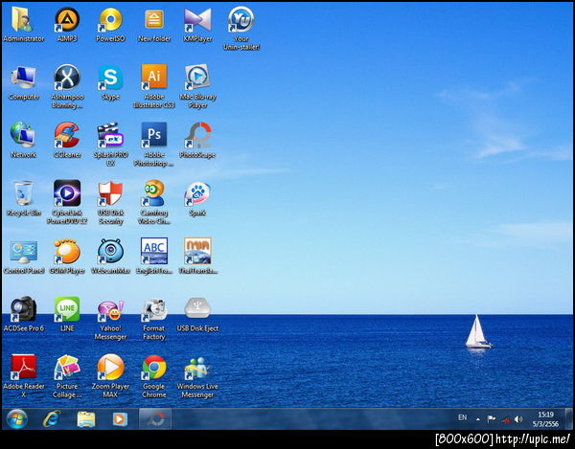Select ACDSee Pro 6 icon
The height and width of the screenshot is (449, 575).
pyautogui.click(x=23, y=309)
